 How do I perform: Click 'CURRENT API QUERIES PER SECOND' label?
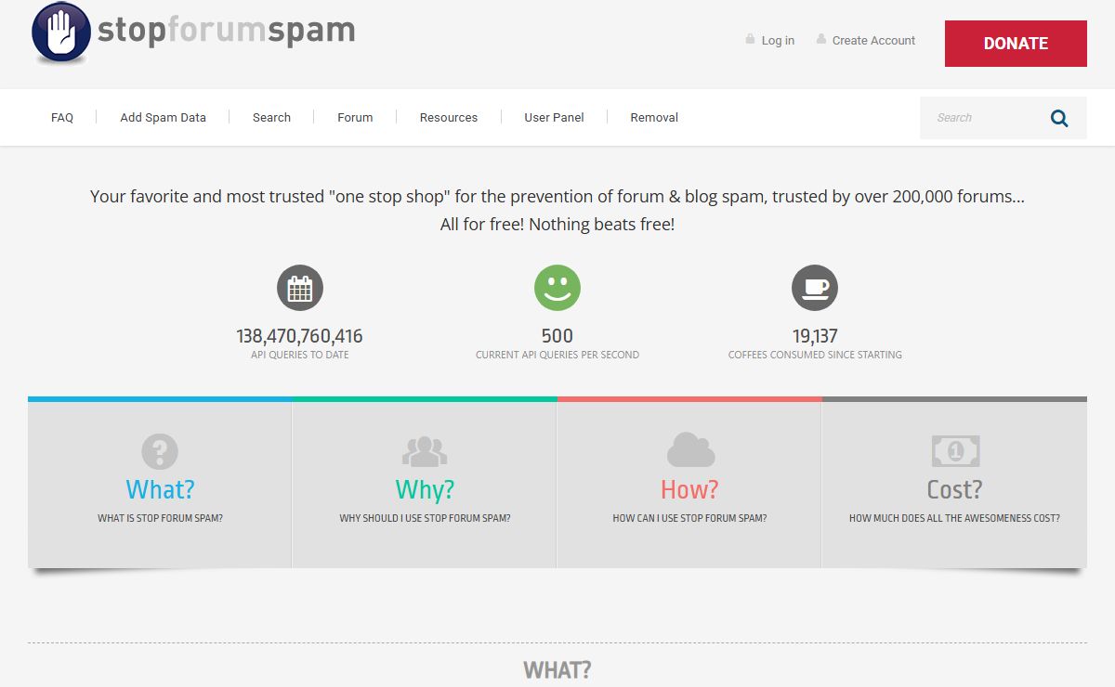[x=557, y=356]
